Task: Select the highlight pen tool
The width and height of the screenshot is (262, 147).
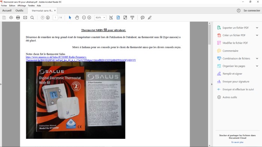Action: pos(150,18)
